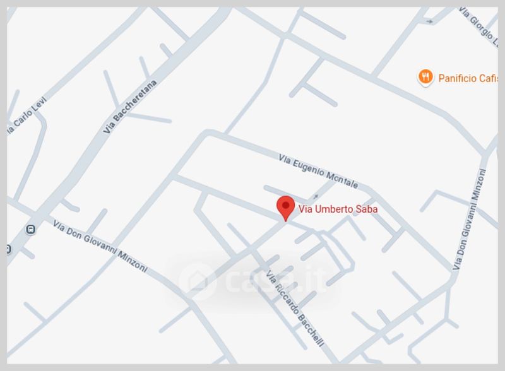Click the one-way arrow near Via Giorgio street
The width and height of the screenshot is (505, 371).
[429, 21]
